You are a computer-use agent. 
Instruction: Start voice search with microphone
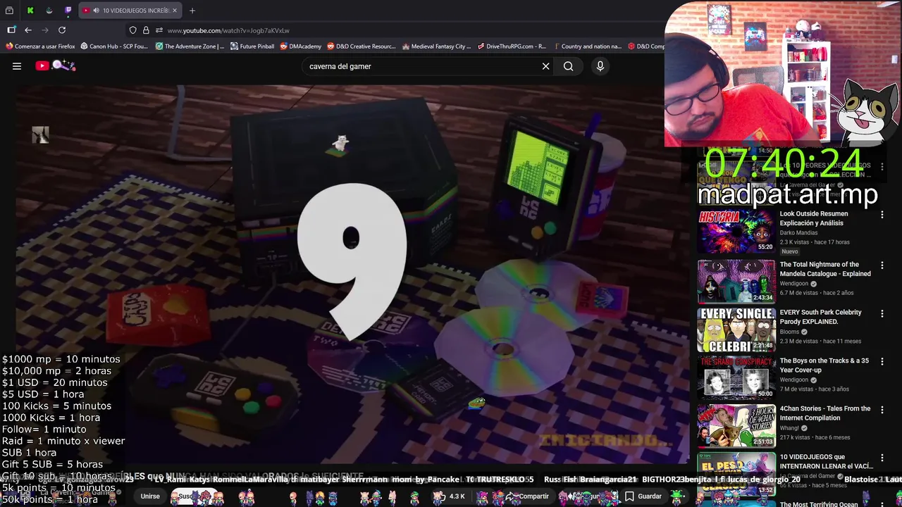(600, 66)
